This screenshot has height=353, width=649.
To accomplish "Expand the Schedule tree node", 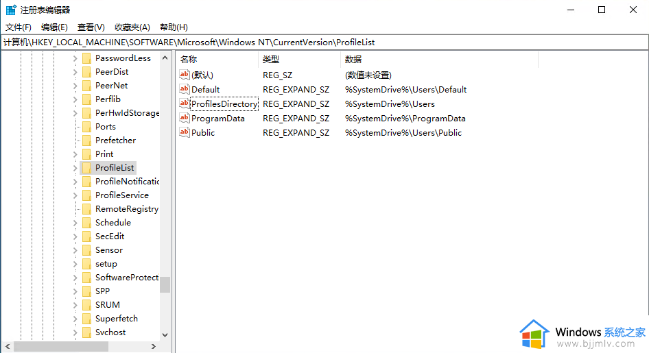I will pos(75,223).
